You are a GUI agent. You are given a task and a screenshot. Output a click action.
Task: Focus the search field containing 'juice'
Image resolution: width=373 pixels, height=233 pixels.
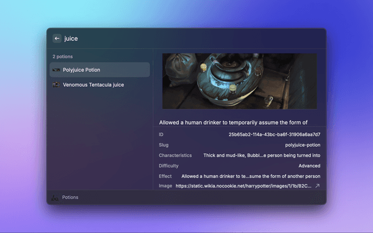pos(175,38)
